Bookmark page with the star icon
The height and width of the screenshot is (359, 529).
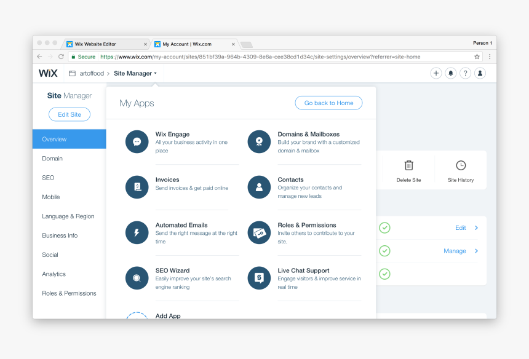477,57
